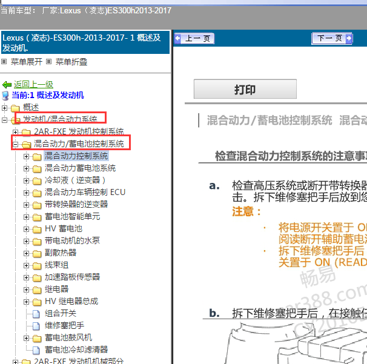The width and height of the screenshot is (367, 364).
Task: Select the 混合动力控制系统 tree item
Action: pyautogui.click(x=76, y=156)
